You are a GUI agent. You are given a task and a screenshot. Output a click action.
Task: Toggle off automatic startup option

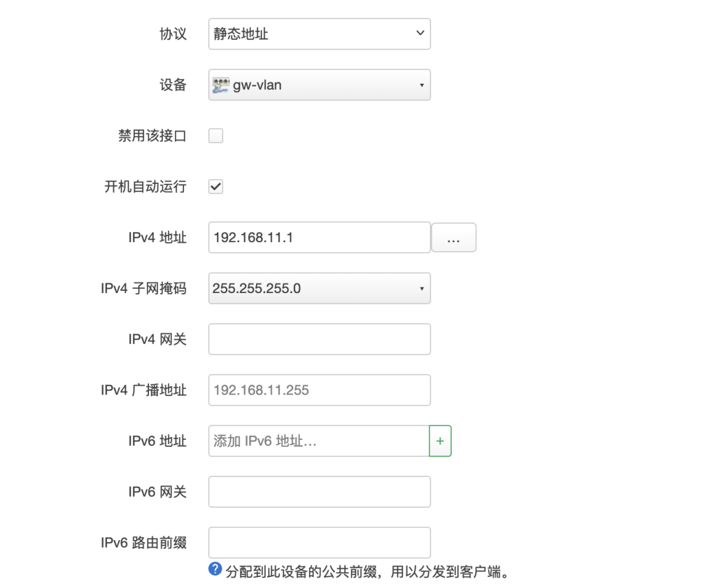[x=216, y=186]
